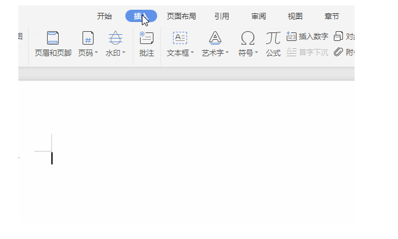Switch to the 页面布局 tab
The image size is (398, 239).
click(181, 17)
